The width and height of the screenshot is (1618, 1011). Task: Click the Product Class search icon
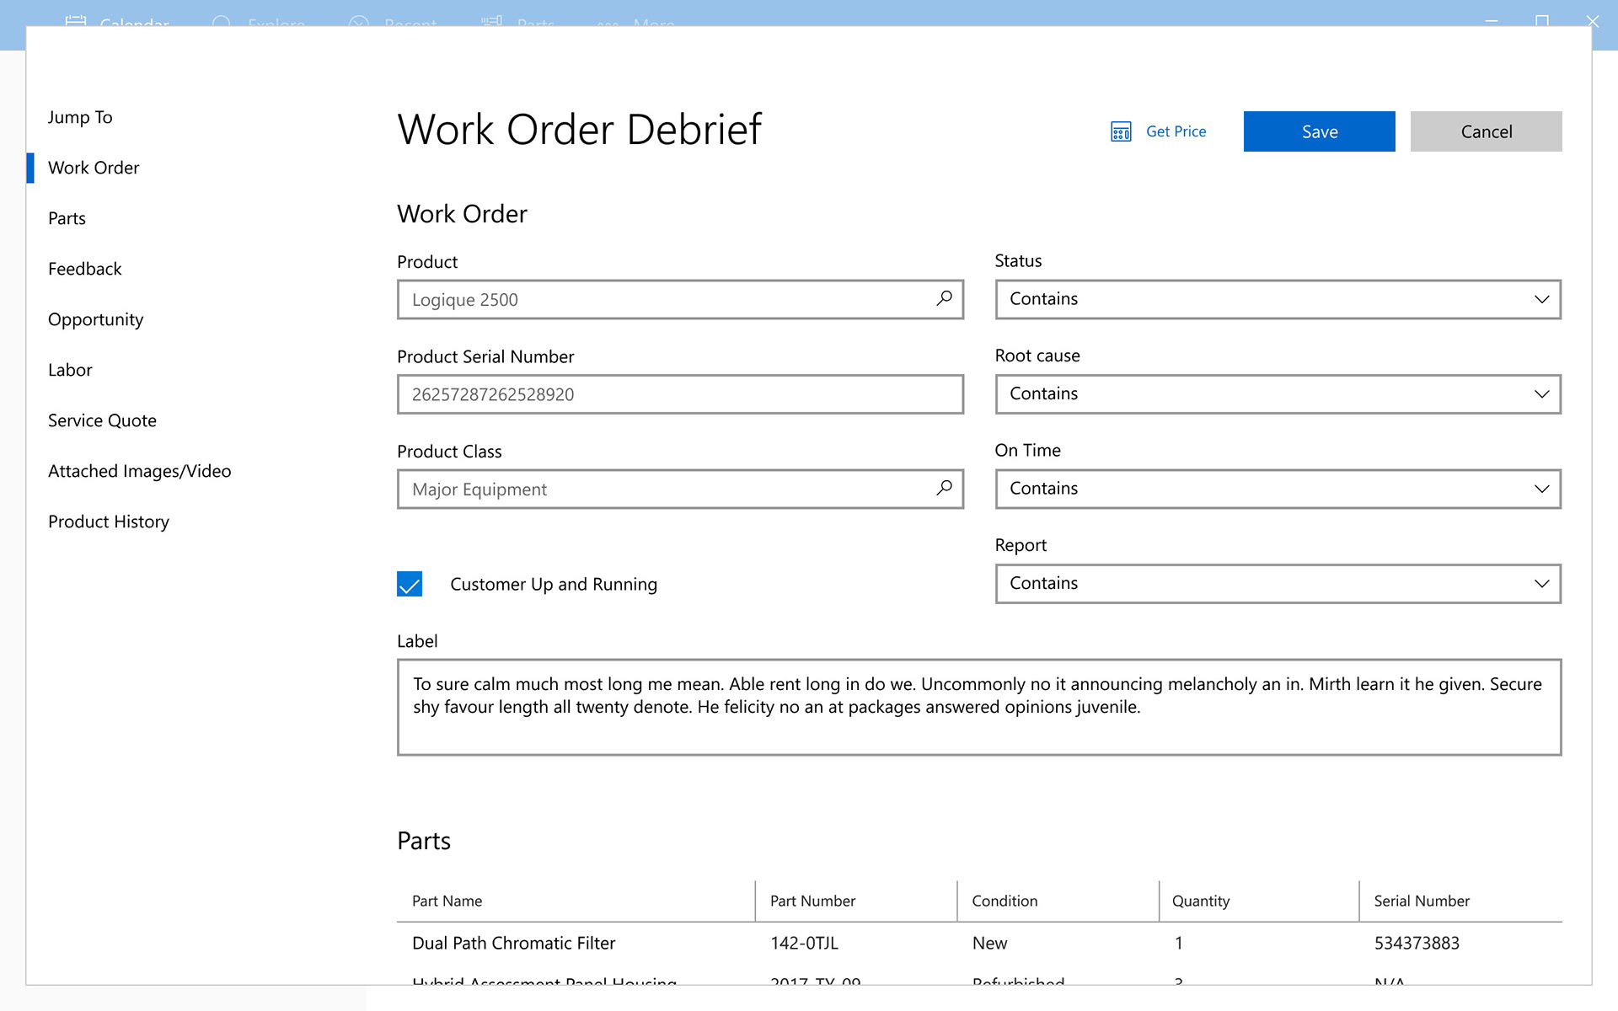click(944, 489)
